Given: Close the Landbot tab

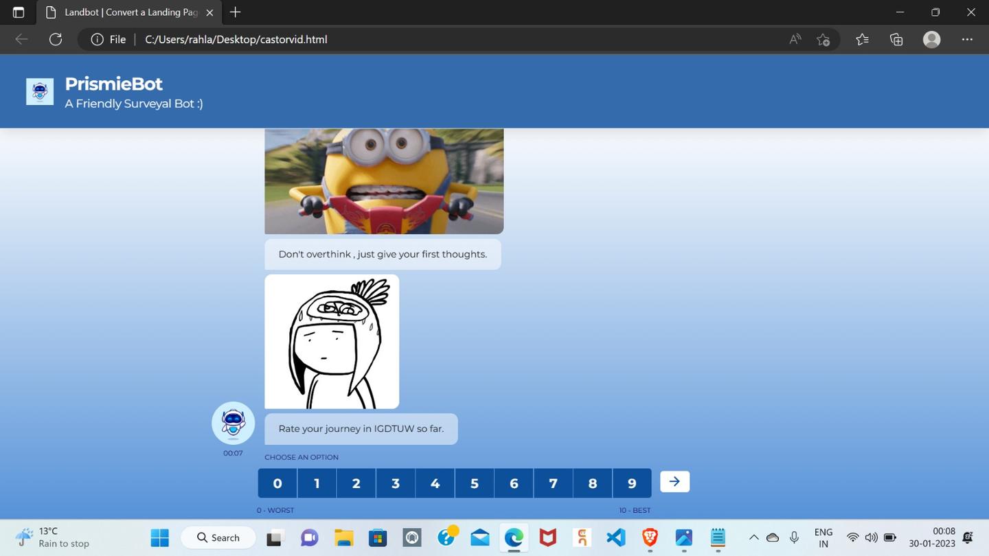Looking at the screenshot, I should pos(209,12).
